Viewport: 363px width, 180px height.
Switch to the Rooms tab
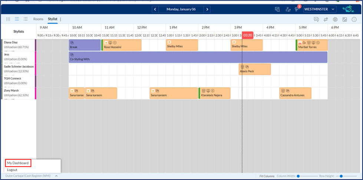click(38, 19)
